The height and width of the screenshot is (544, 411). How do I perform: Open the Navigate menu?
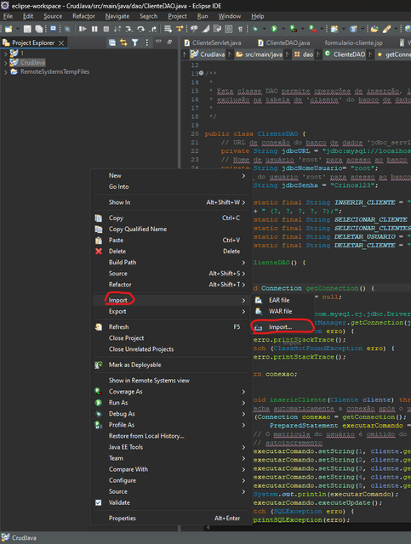coord(117,16)
